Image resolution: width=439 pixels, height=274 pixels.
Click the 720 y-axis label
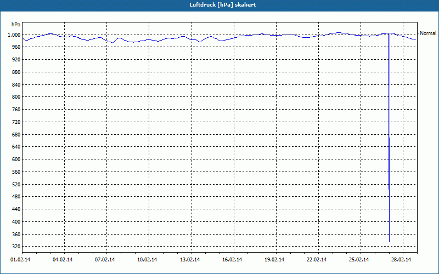pos(16,122)
